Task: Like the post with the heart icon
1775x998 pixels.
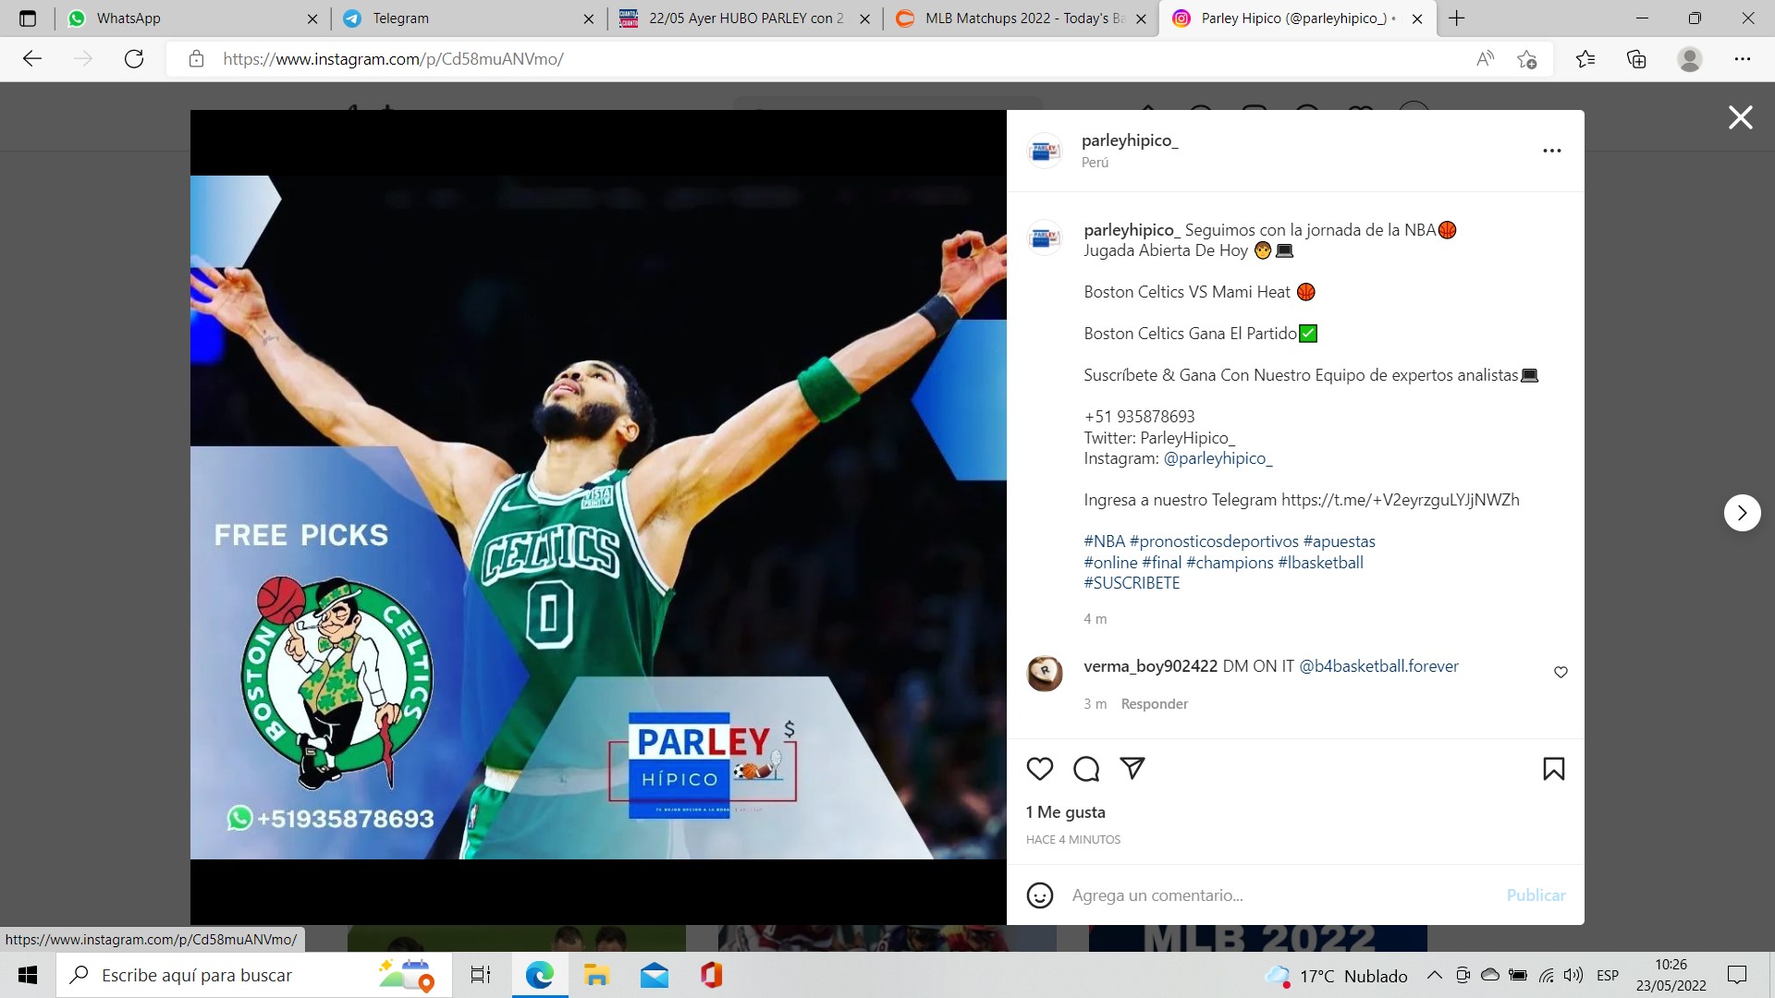Action: 1040,769
